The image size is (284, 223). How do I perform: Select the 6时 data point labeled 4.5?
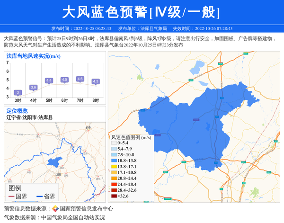click(64, 80)
